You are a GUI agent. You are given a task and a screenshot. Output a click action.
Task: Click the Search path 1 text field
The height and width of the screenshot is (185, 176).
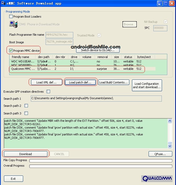[96, 98]
